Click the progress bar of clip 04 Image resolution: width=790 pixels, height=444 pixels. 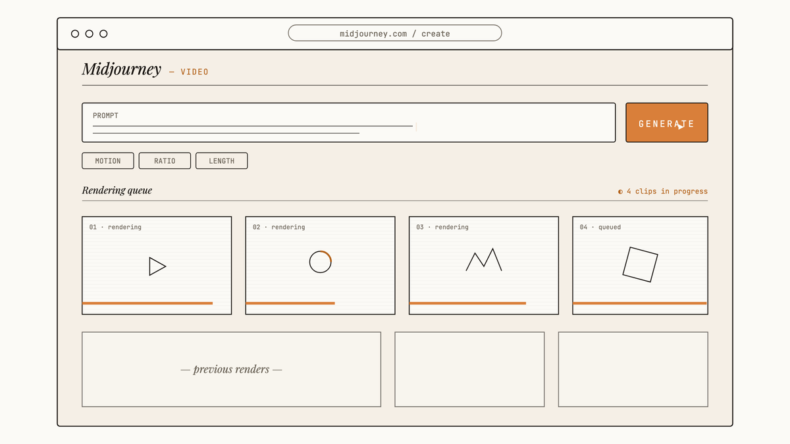(640, 303)
